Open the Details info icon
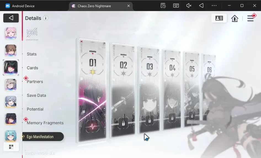Viewport: 261px width, 158px height. pyautogui.click(x=46, y=18)
